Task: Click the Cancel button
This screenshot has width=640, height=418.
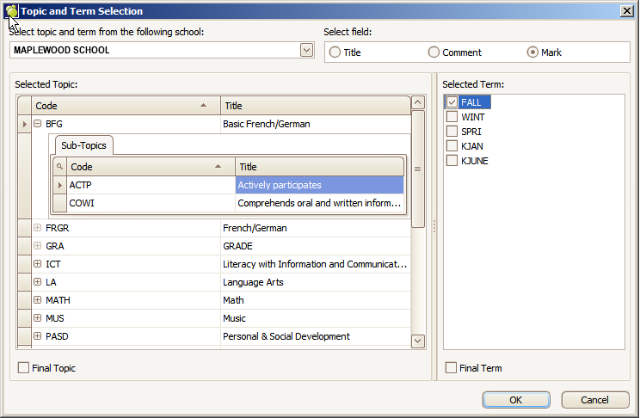Action: tap(595, 400)
